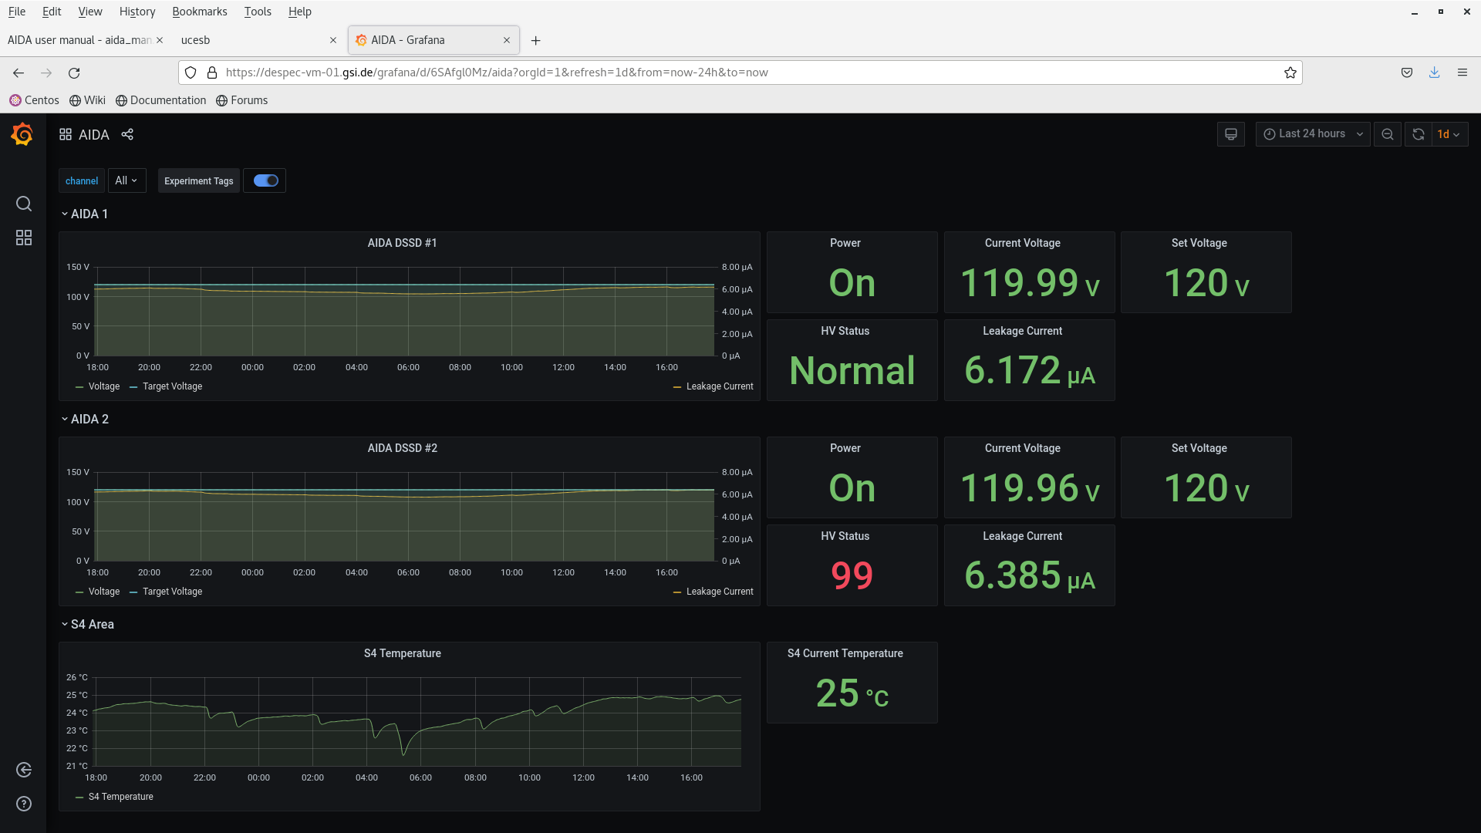Click the channel variable label
Viewport: 1481px width, 833px height.
click(x=82, y=180)
